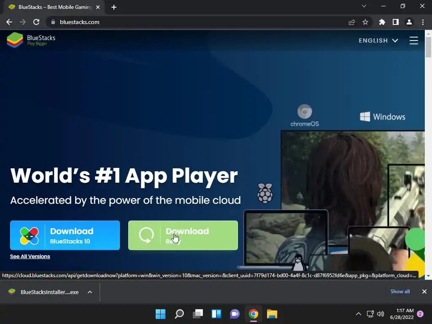432x324 pixels.
Task: Click the chromeOS platform icon
Action: point(305,116)
